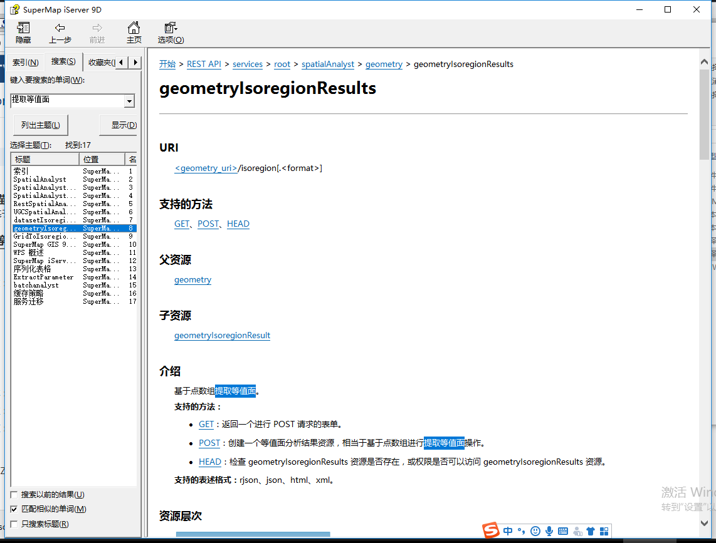Click the search keyword input field
716x543 pixels.
click(68, 101)
